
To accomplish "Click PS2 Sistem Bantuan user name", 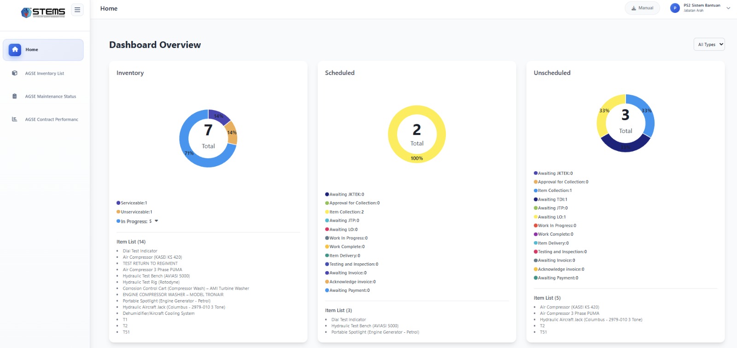I will coord(702,6).
